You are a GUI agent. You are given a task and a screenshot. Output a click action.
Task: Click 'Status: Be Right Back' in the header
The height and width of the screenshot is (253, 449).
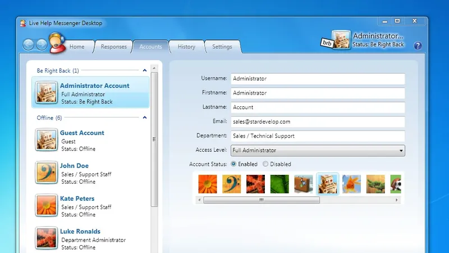coord(378,44)
